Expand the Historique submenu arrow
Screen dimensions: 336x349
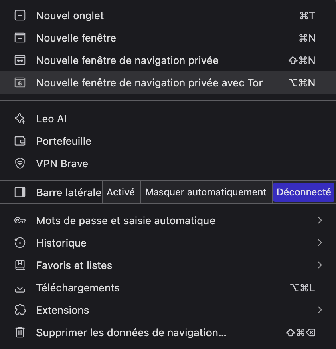coord(320,243)
